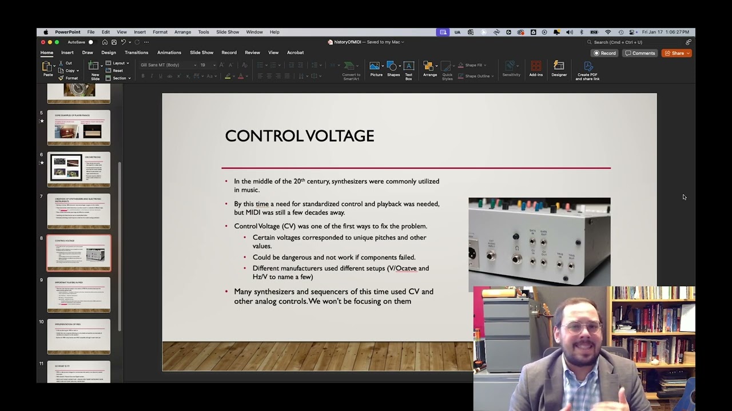
Task: Toggle Bold formatting
Action: (x=143, y=76)
